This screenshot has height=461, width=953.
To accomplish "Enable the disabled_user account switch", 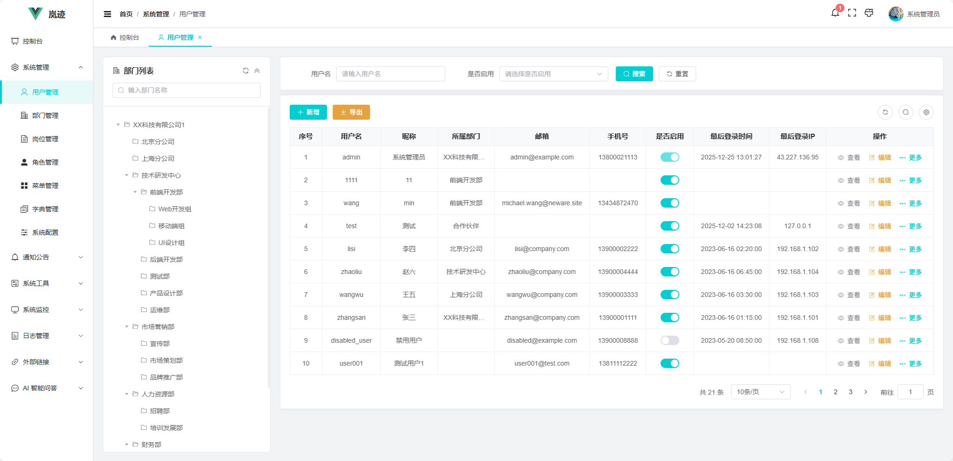I will coord(669,340).
